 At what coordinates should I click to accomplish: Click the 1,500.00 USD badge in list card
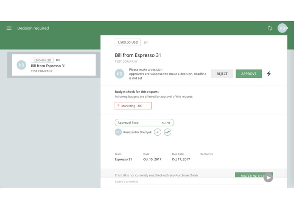[42, 60]
